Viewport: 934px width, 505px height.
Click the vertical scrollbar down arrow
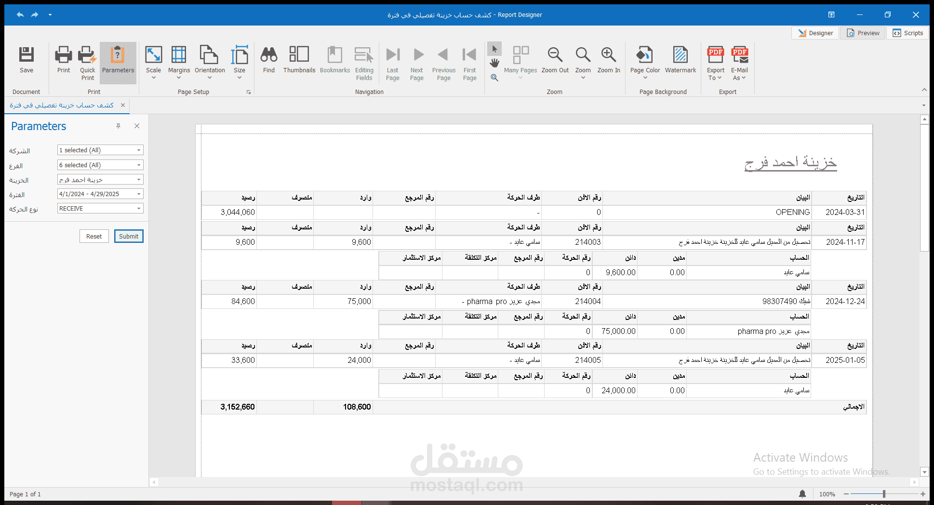point(924,472)
